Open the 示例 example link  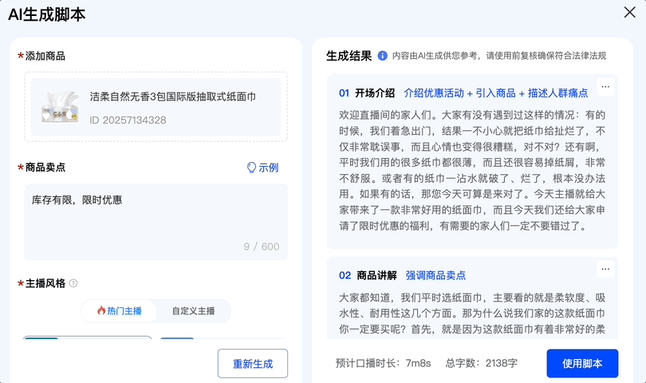[x=268, y=168]
